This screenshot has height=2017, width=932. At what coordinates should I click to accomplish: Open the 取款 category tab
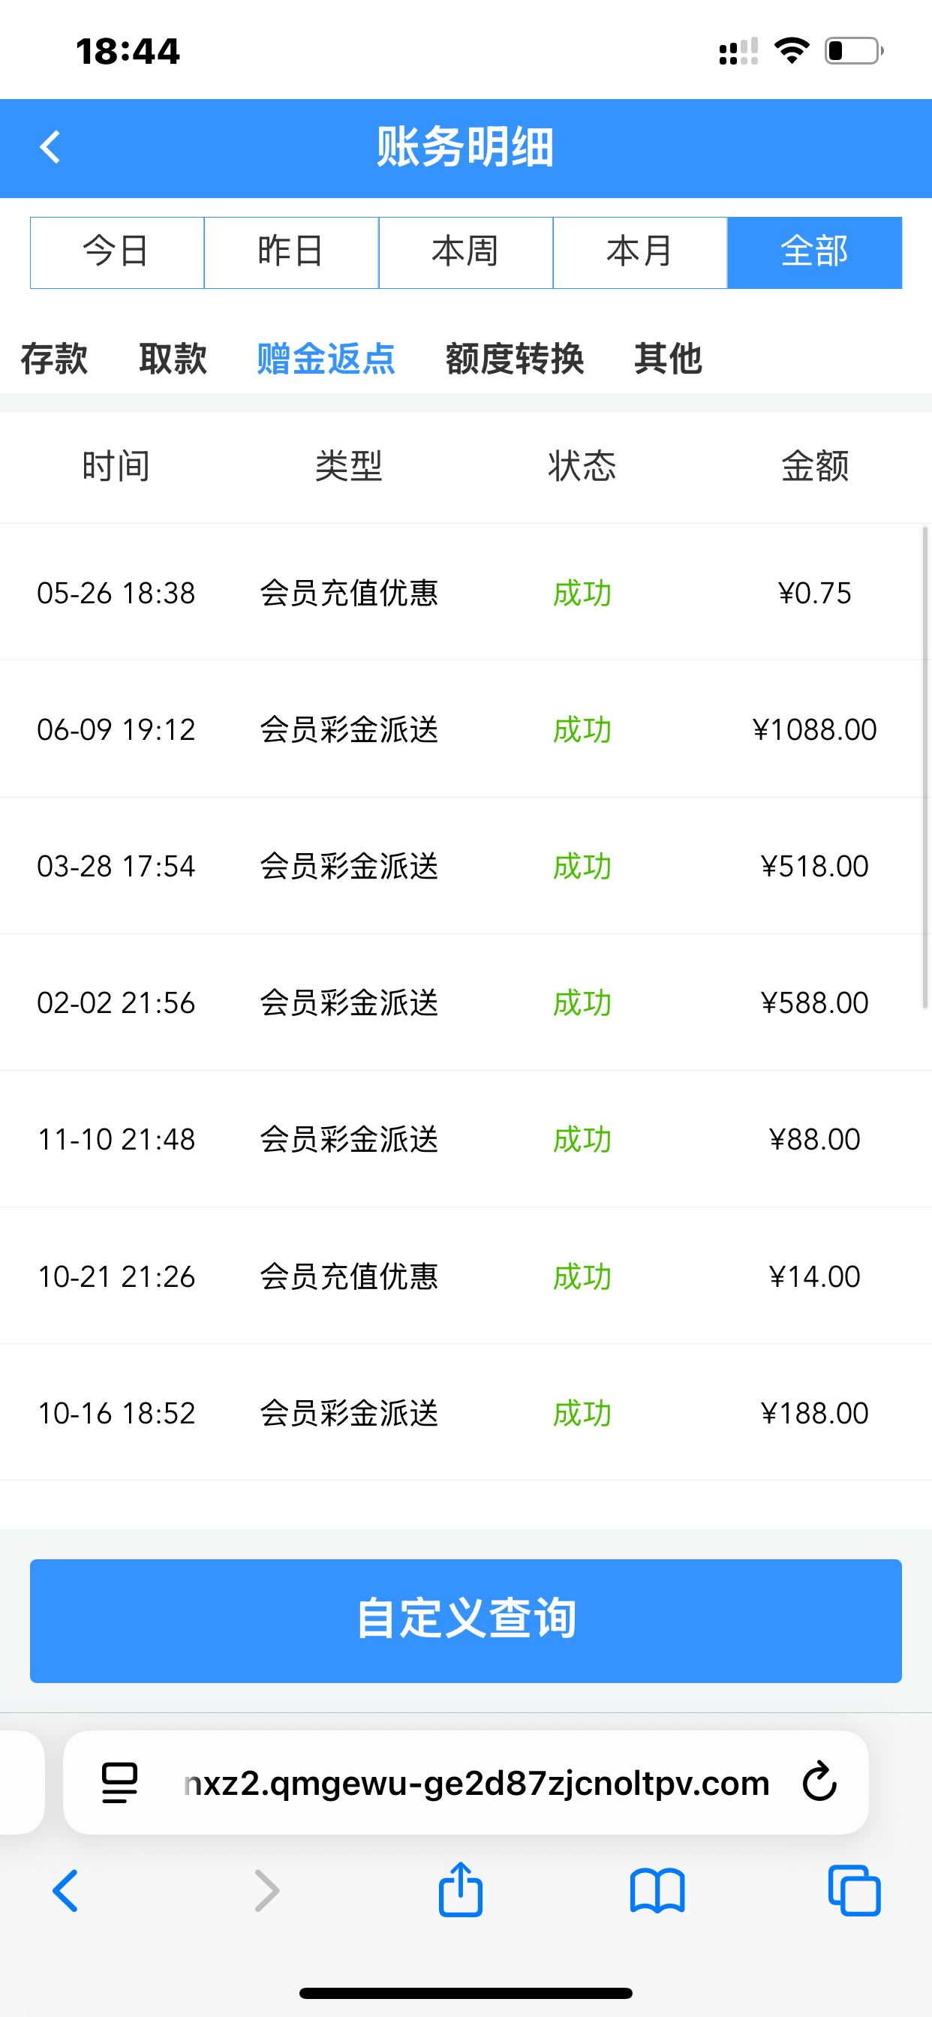coord(173,359)
